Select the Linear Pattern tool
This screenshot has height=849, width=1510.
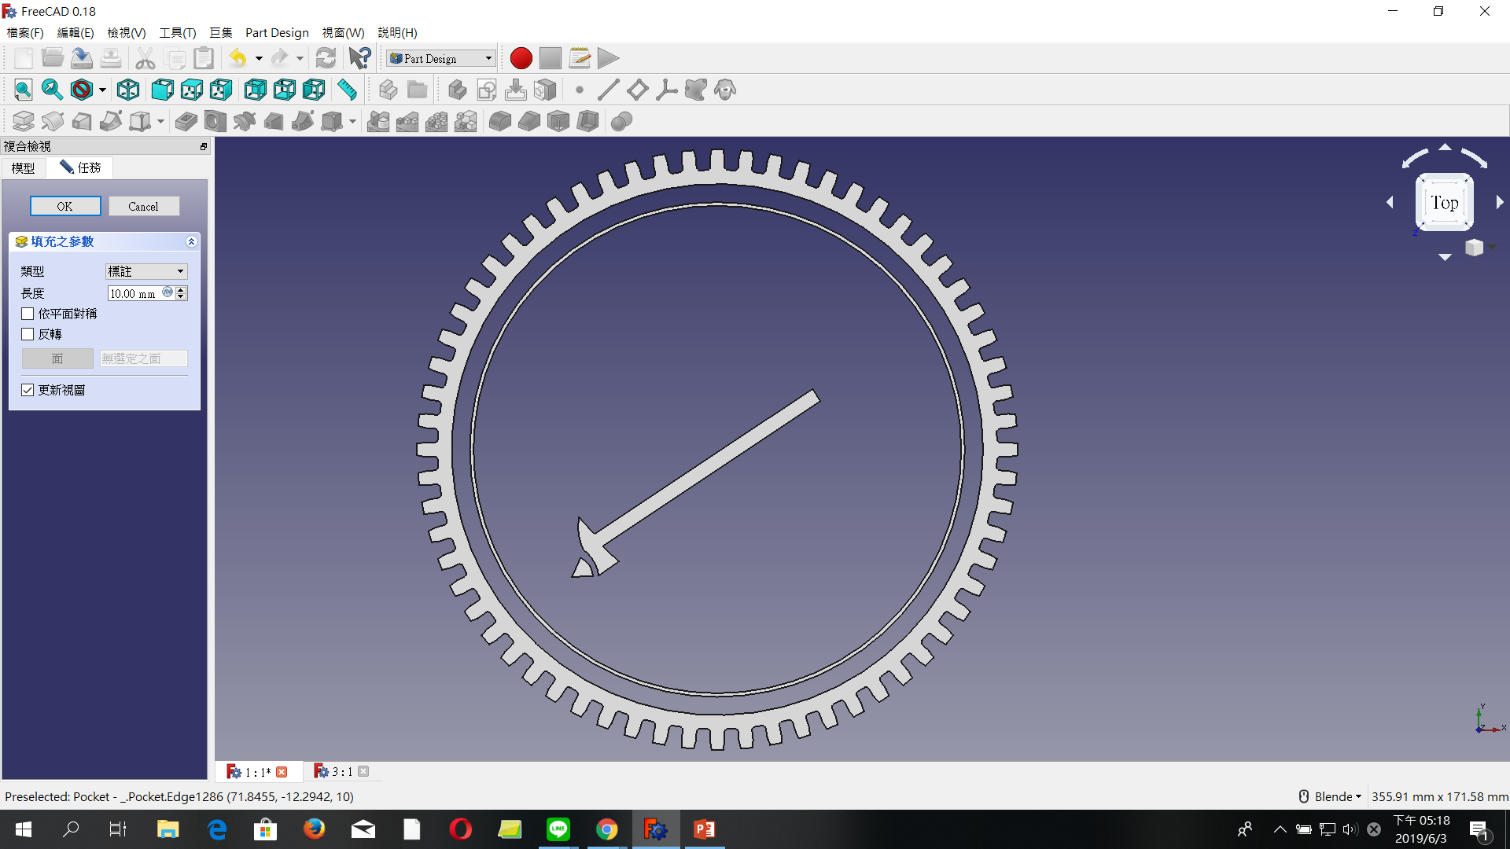(x=407, y=121)
